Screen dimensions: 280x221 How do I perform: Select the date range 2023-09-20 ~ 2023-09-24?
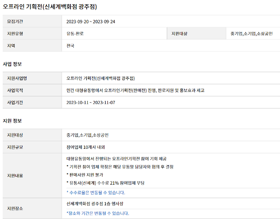click(91, 22)
